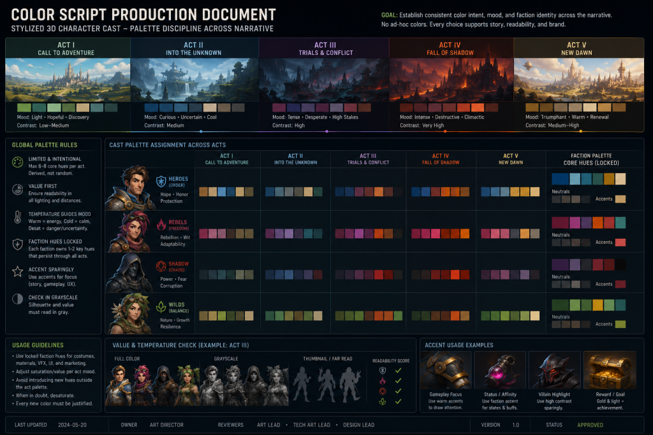Open the Act V New Dawn header tab
Image resolution: width=653 pixels, height=435 pixels.
click(x=579, y=48)
